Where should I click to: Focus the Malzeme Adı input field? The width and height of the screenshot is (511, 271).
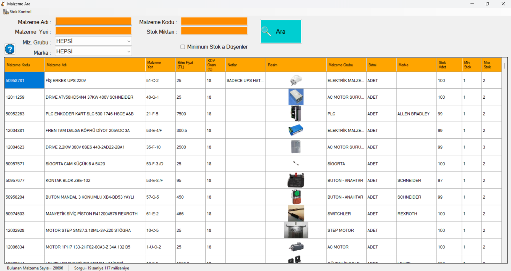click(93, 21)
